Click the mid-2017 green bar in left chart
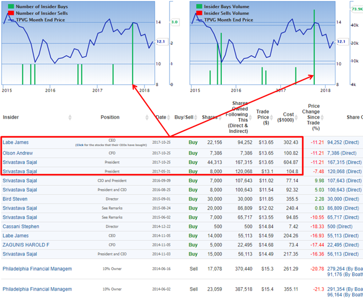Viewport: 363px width, 298px height. point(113,74)
